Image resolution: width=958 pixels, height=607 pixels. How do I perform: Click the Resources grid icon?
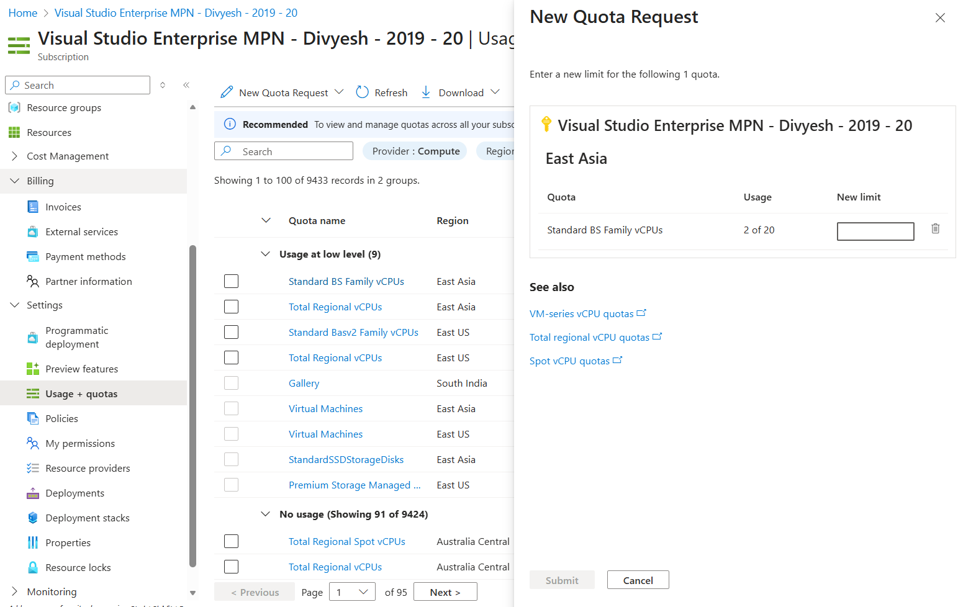tap(14, 132)
